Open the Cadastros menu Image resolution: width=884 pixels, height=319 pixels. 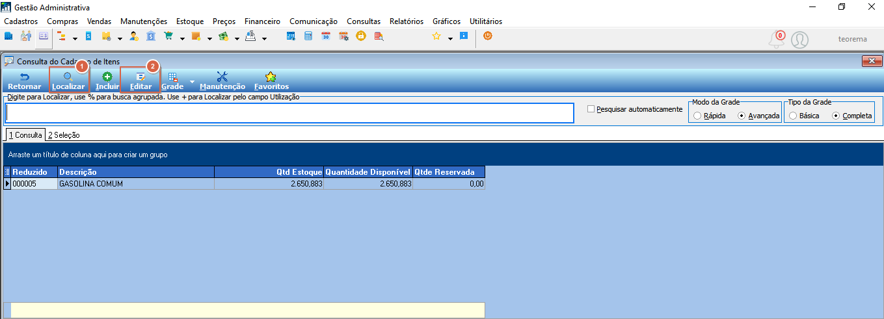[21, 21]
